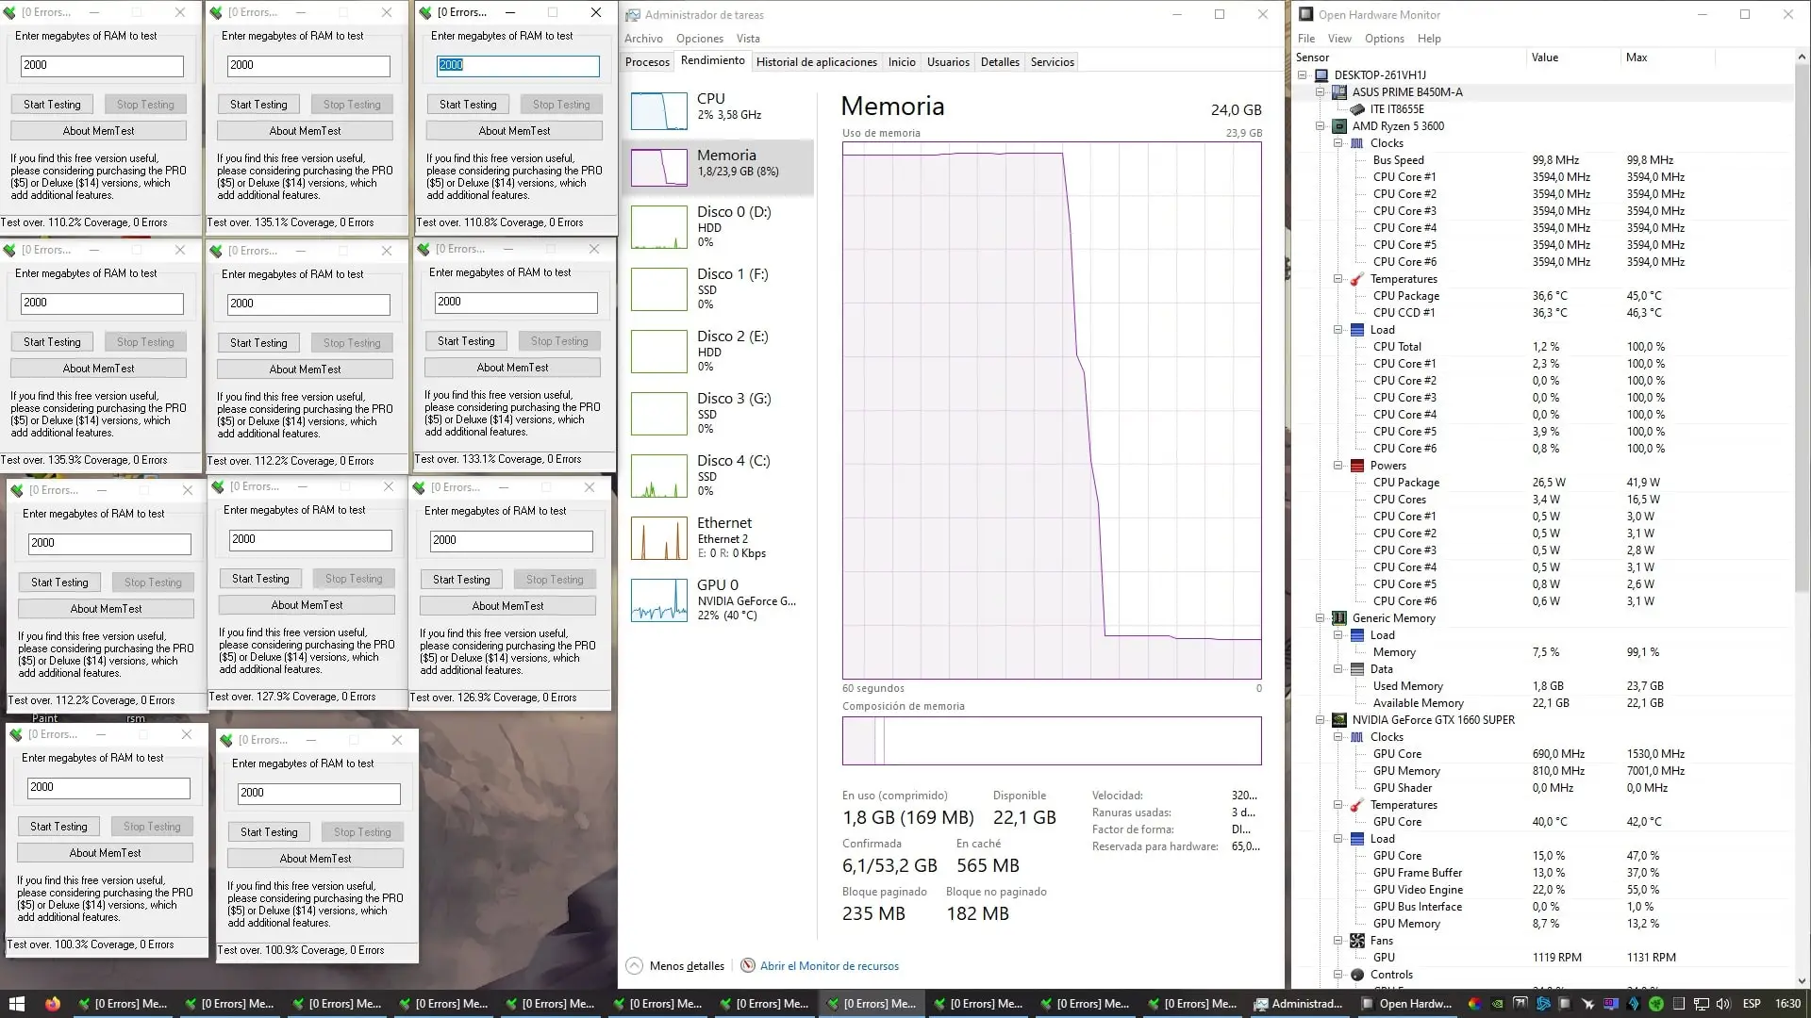Open GPU 0 performance graph
Screen dimensions: 1811x1018
[x=658, y=601]
